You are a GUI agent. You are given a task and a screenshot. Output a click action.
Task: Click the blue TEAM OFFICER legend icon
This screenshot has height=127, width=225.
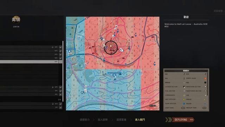tap(184, 103)
